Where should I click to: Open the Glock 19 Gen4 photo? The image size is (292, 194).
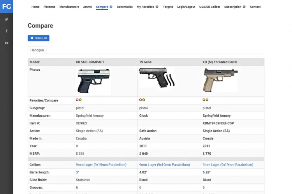pyautogui.click(x=157, y=78)
